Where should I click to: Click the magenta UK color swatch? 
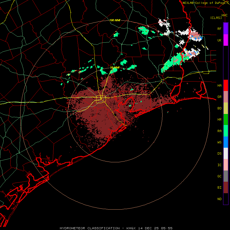[226, 40]
